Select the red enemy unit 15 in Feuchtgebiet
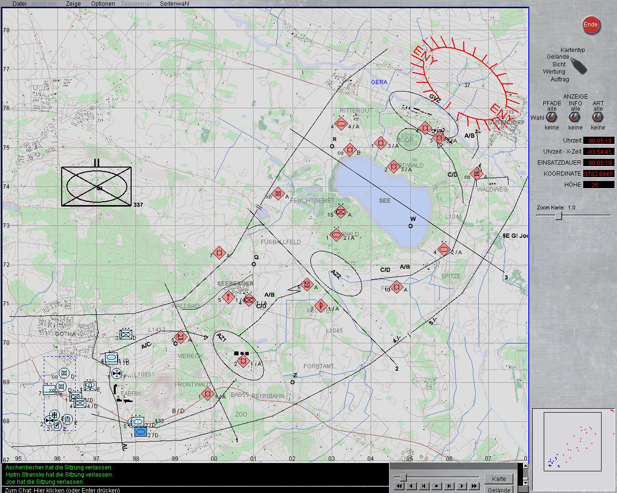 click(x=341, y=211)
